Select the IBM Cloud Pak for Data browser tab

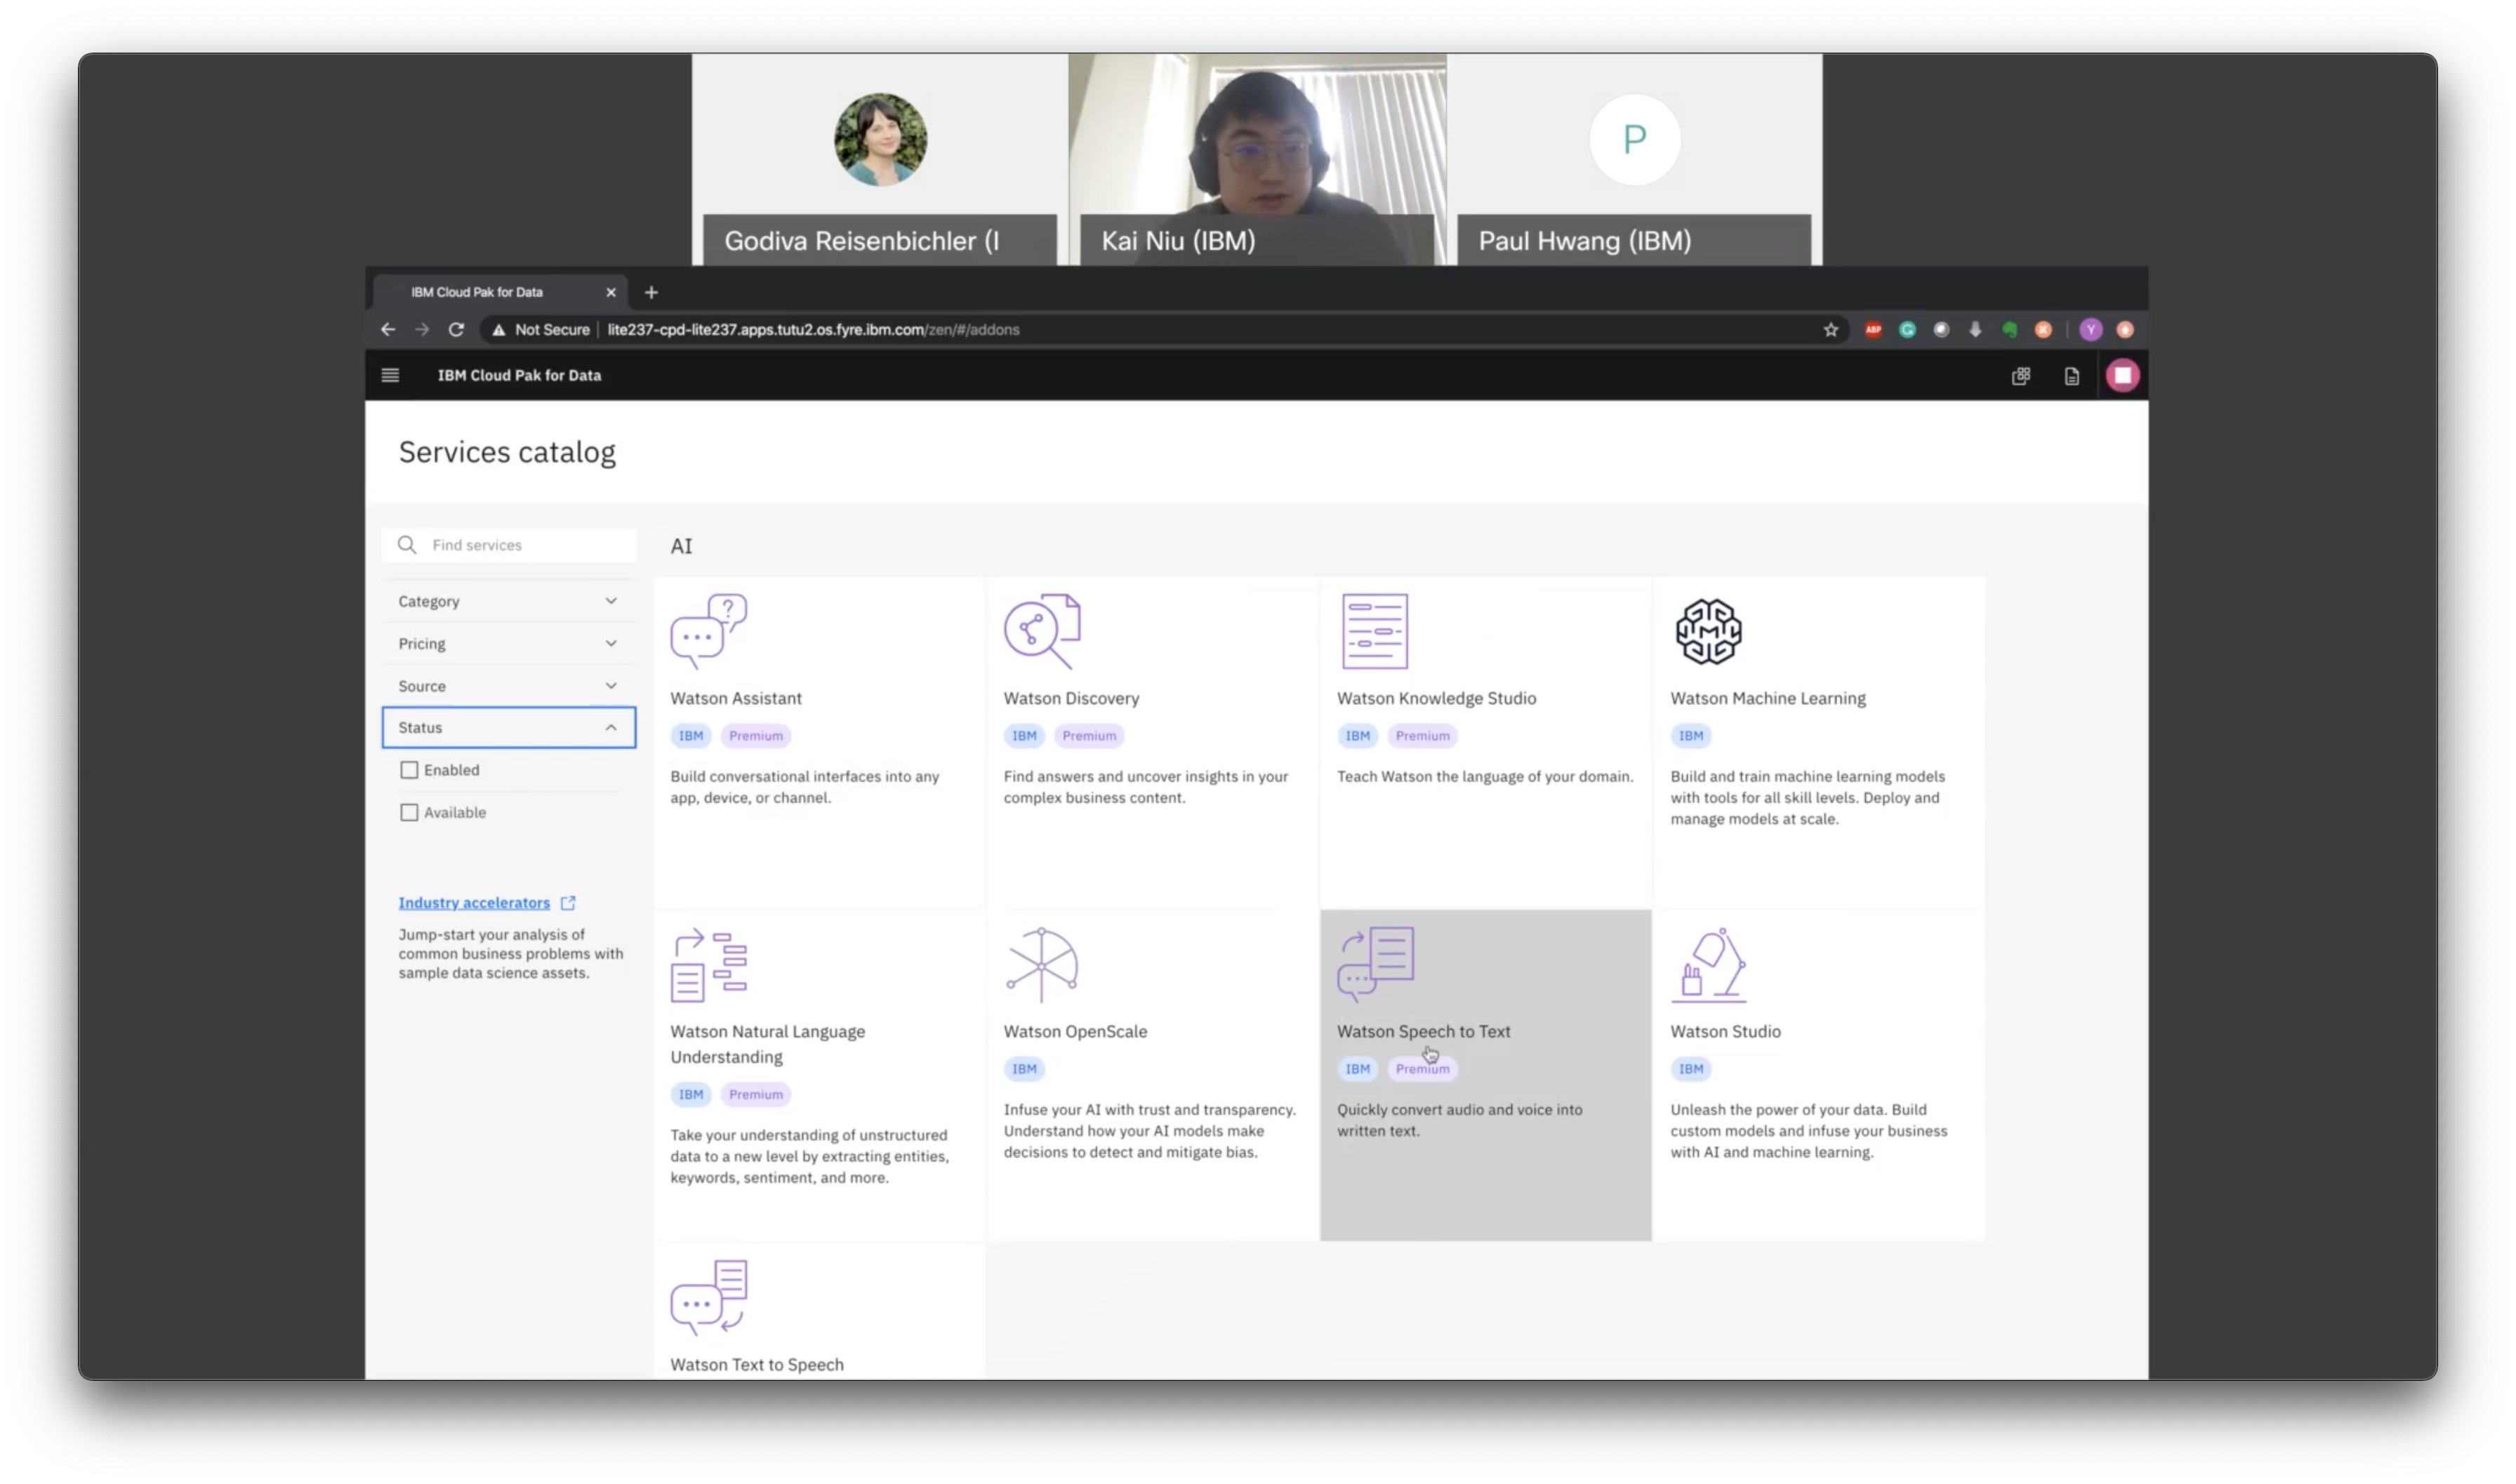[x=500, y=292]
